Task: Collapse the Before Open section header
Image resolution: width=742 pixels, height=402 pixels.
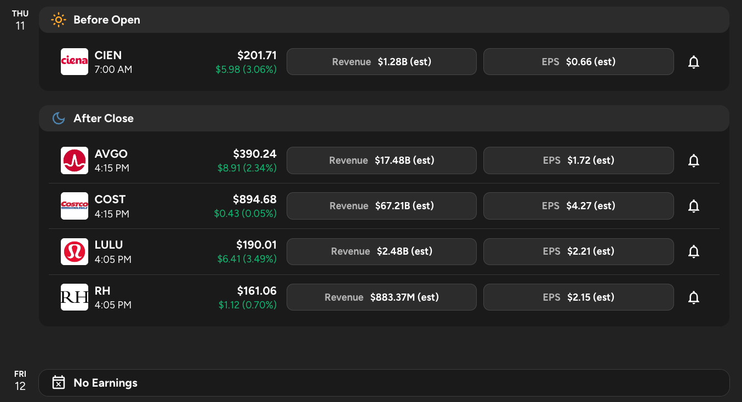Action: tap(384, 20)
